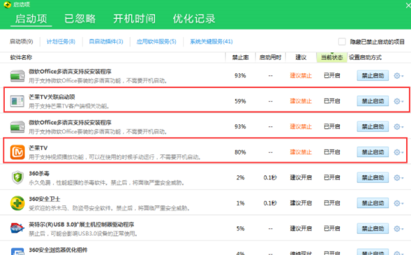Image resolution: width=411 pixels, height=255 pixels.
Task: Click 禁止启动 for 360安全卫士
Action: click(x=373, y=203)
